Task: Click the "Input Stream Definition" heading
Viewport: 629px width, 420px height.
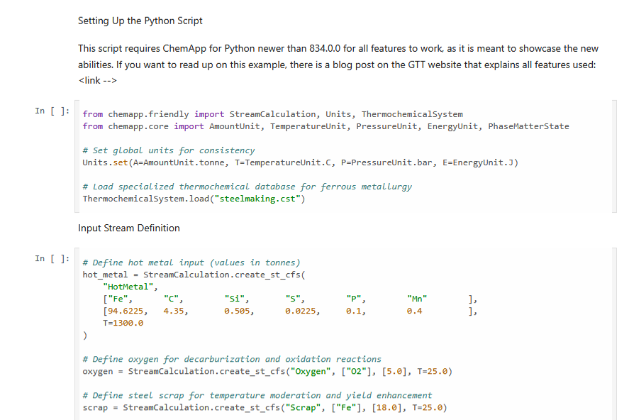Action: point(129,228)
